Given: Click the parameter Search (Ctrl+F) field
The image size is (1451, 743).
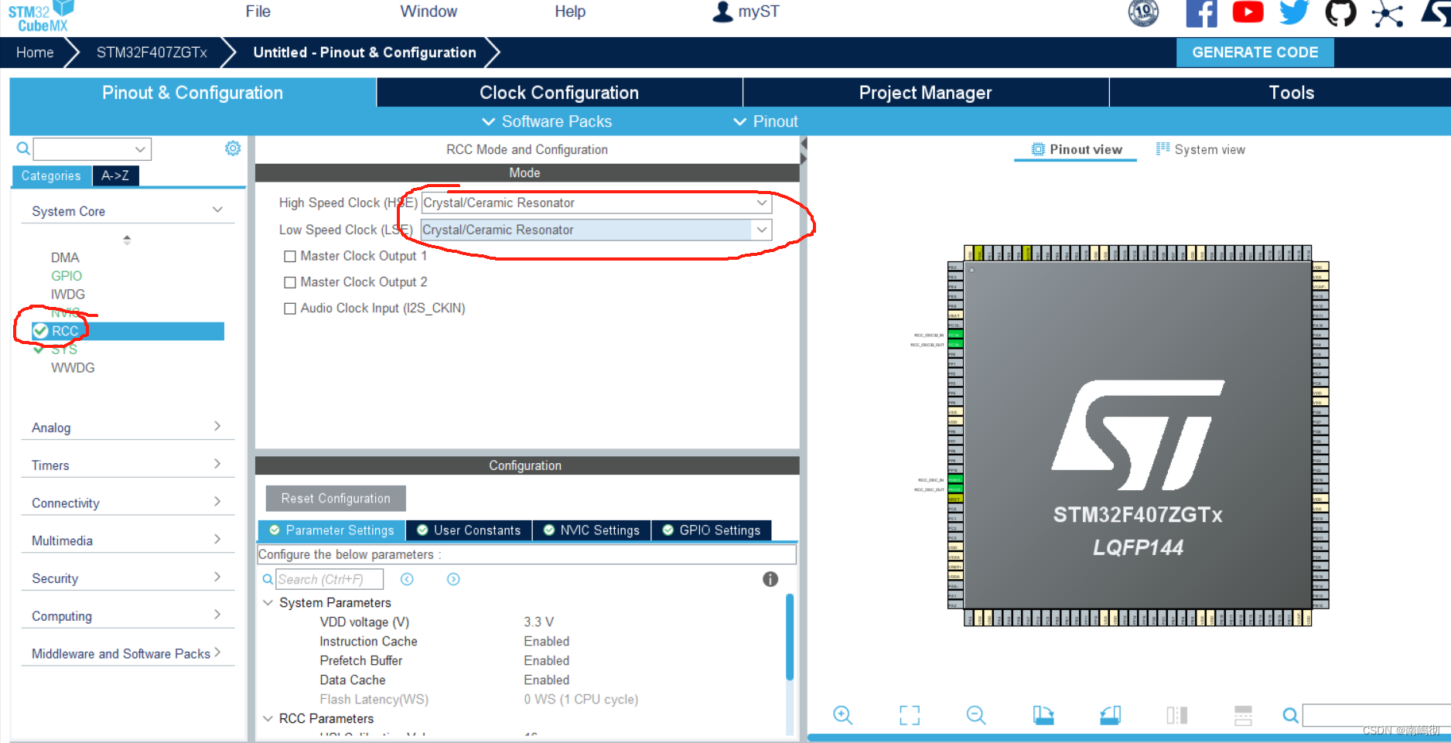Looking at the screenshot, I should pos(329,579).
